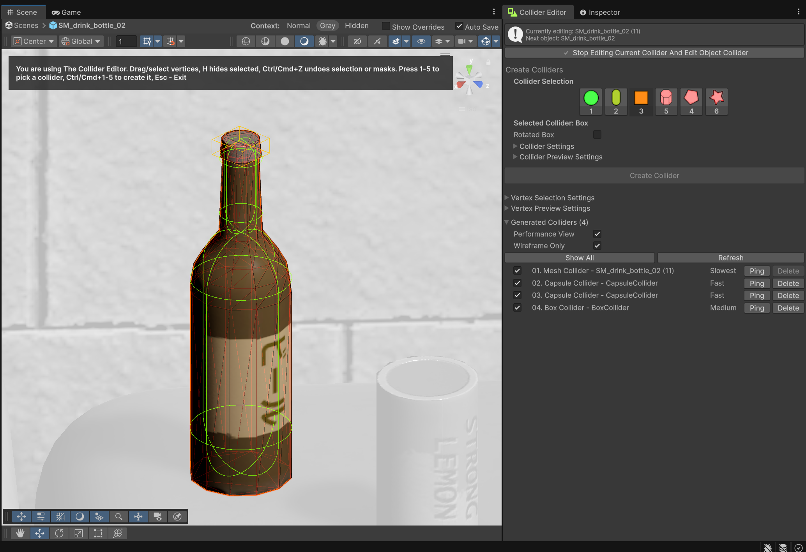Click the Create Collider button

[654, 176]
